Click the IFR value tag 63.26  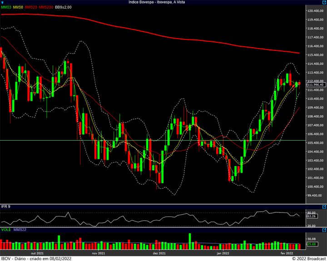[312, 216]
